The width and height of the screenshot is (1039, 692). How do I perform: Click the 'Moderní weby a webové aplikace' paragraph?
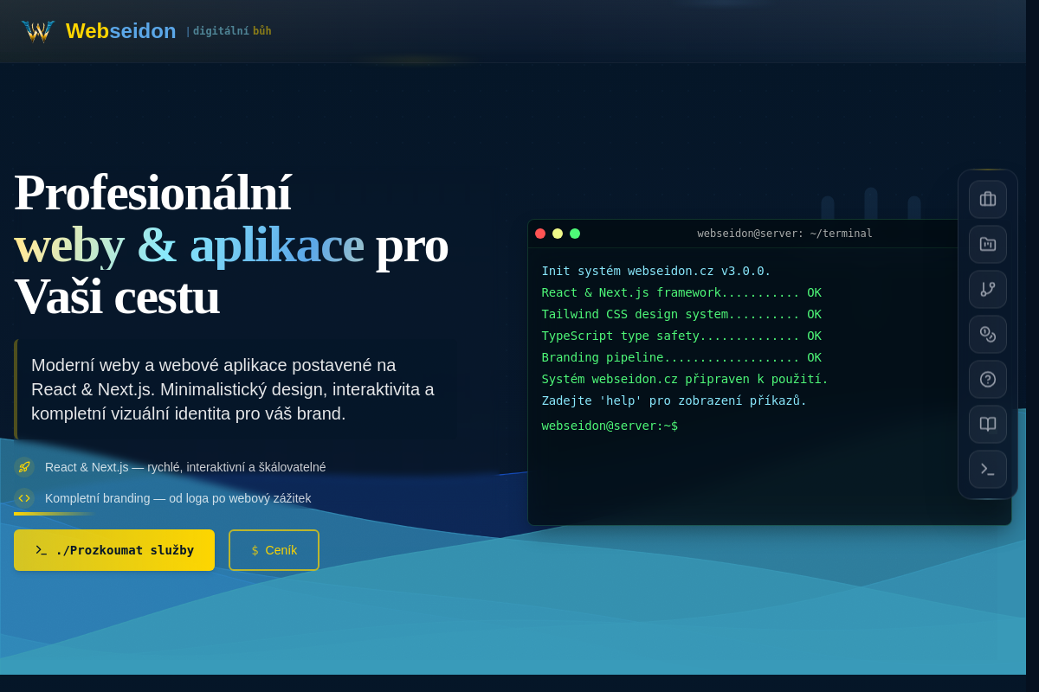click(x=233, y=389)
